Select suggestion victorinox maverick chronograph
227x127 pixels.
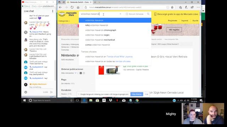[x=115, y=30]
